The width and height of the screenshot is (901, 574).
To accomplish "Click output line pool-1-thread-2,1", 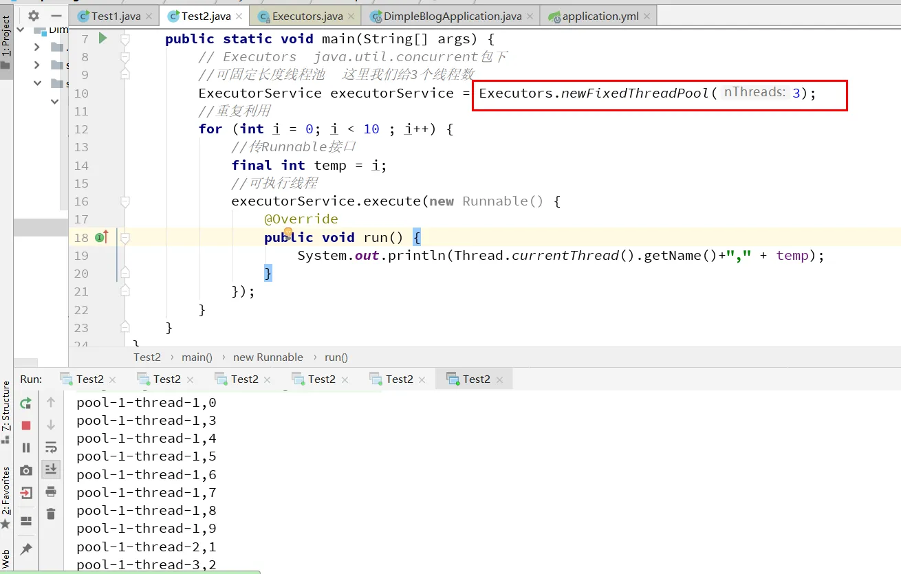I will pos(146,547).
